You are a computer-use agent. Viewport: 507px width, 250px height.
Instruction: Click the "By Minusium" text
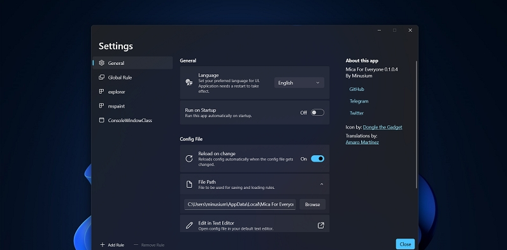(x=359, y=76)
